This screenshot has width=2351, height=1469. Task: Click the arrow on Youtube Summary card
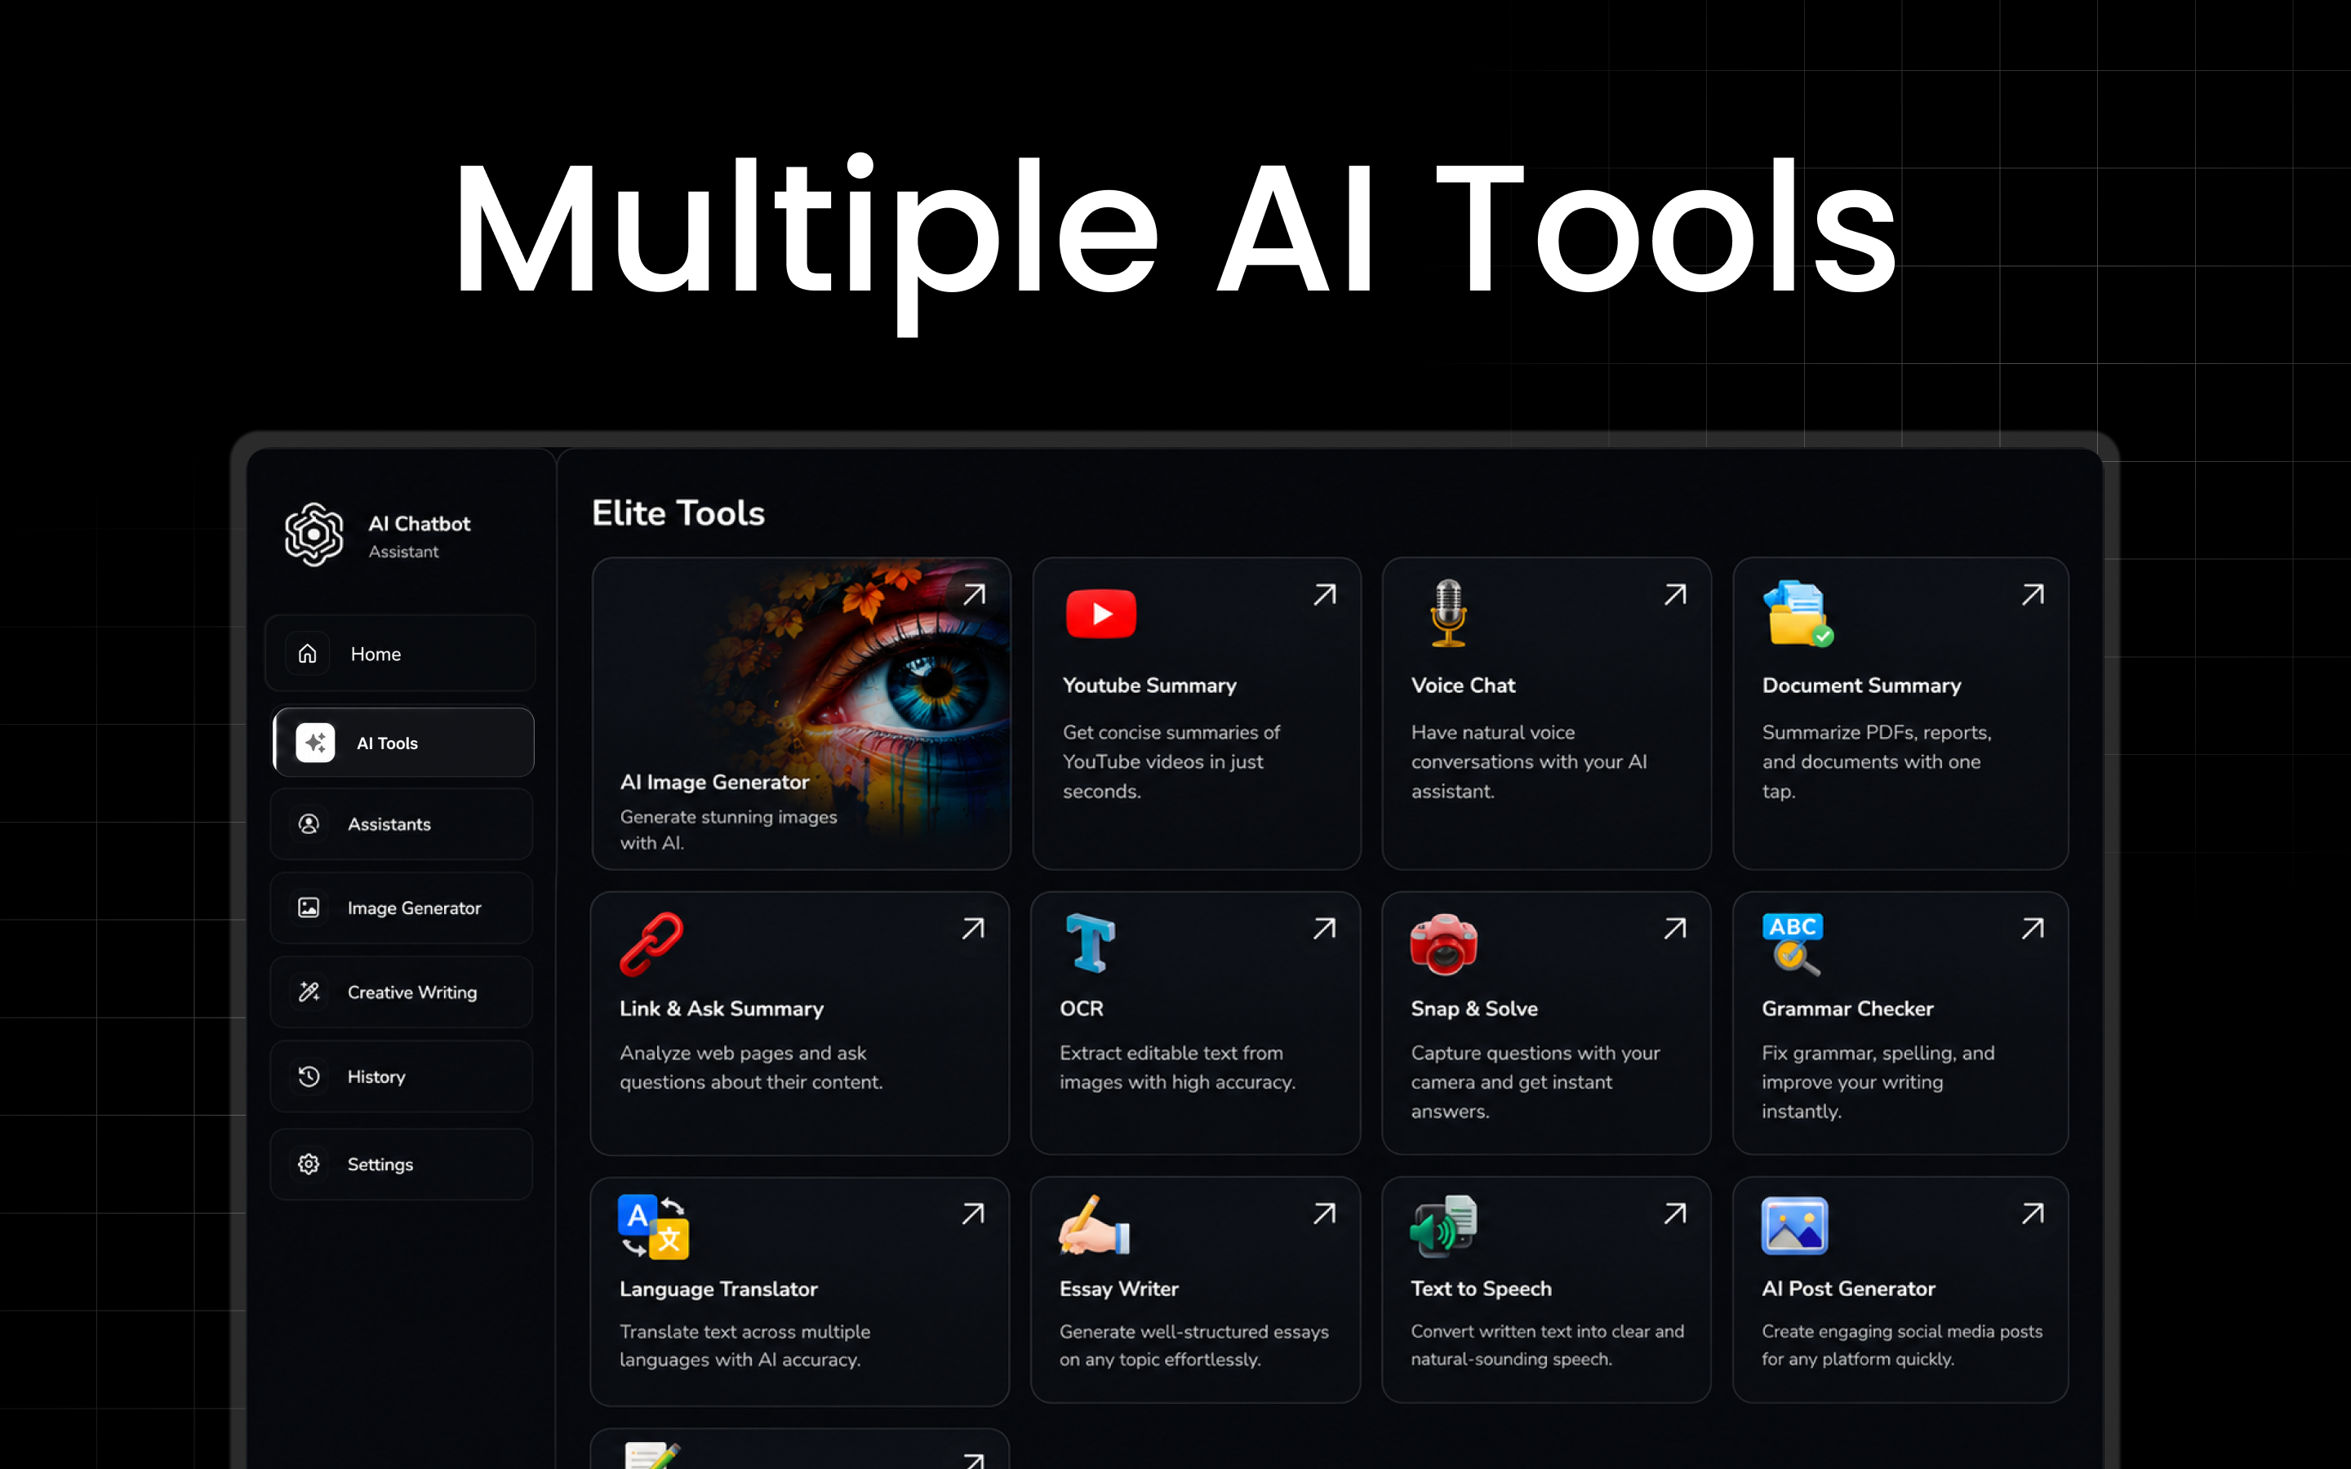1324,595
